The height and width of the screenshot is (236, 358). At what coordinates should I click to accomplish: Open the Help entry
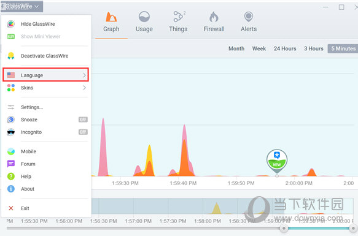tap(46, 177)
